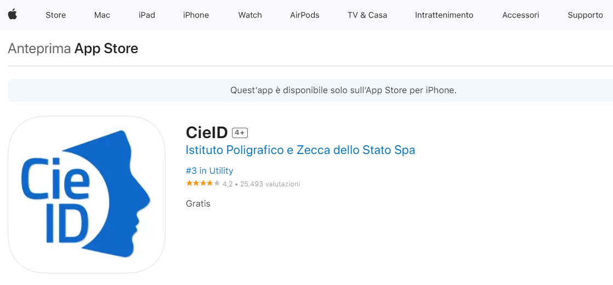Open developer Istituto Poligrafico e Zecca link
The height and width of the screenshot is (285, 613).
pyautogui.click(x=300, y=150)
